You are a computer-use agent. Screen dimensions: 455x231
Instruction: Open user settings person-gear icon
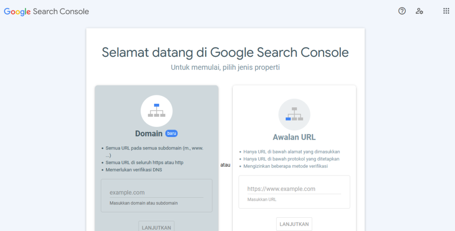coord(419,11)
